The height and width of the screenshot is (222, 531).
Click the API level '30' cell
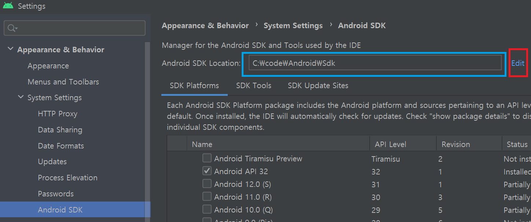[376, 197]
